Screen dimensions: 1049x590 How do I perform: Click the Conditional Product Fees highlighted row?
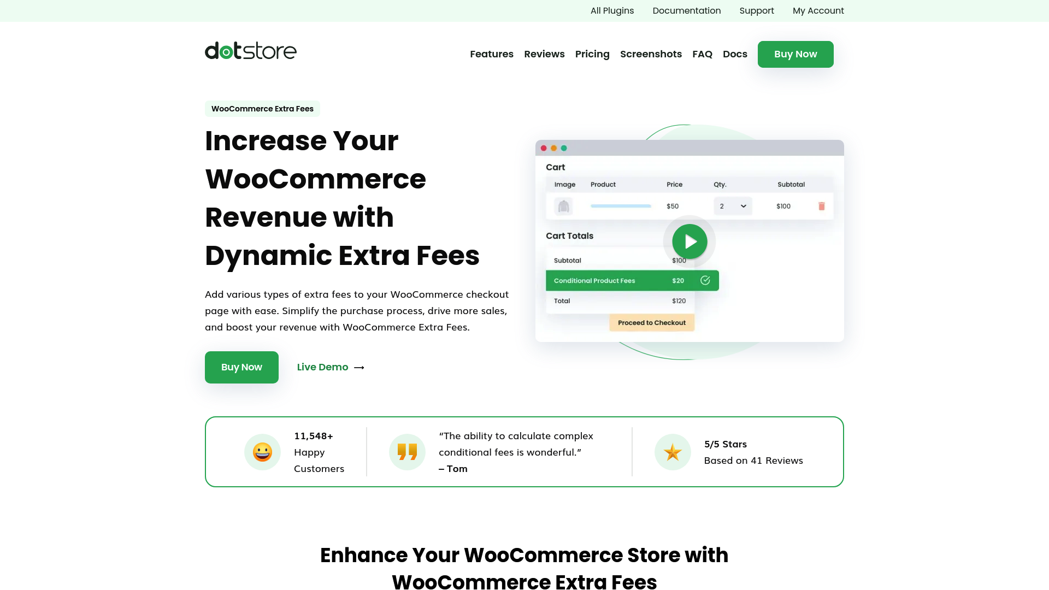633,280
